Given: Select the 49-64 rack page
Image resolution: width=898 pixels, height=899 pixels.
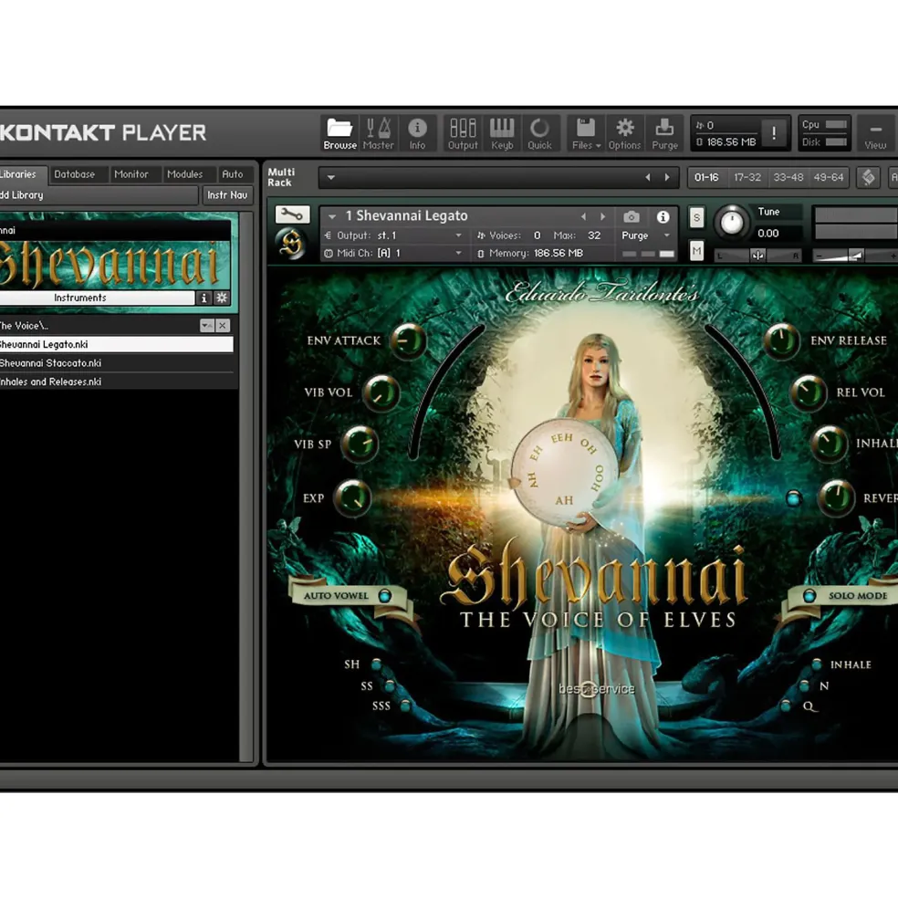Looking at the screenshot, I should 829,178.
